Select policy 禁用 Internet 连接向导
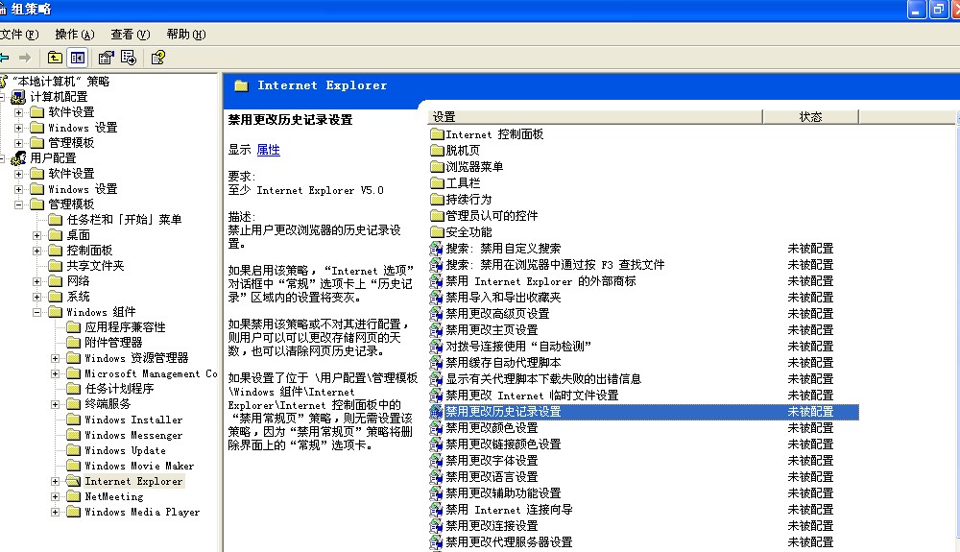The width and height of the screenshot is (960, 552). 509,510
